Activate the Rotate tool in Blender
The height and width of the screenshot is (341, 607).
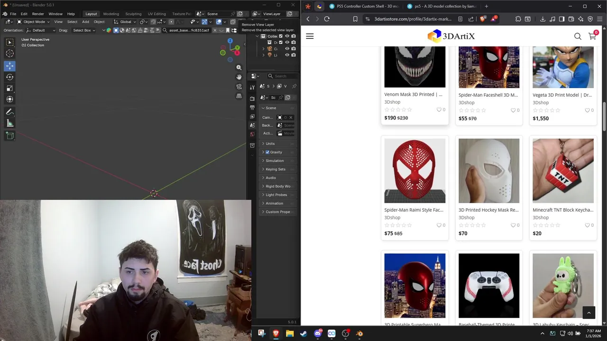point(9,77)
